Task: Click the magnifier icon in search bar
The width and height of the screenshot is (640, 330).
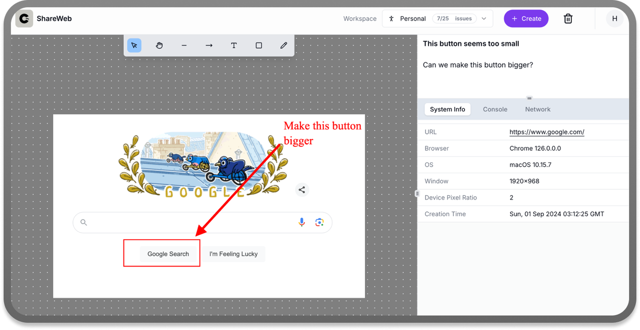Action: [x=83, y=223]
